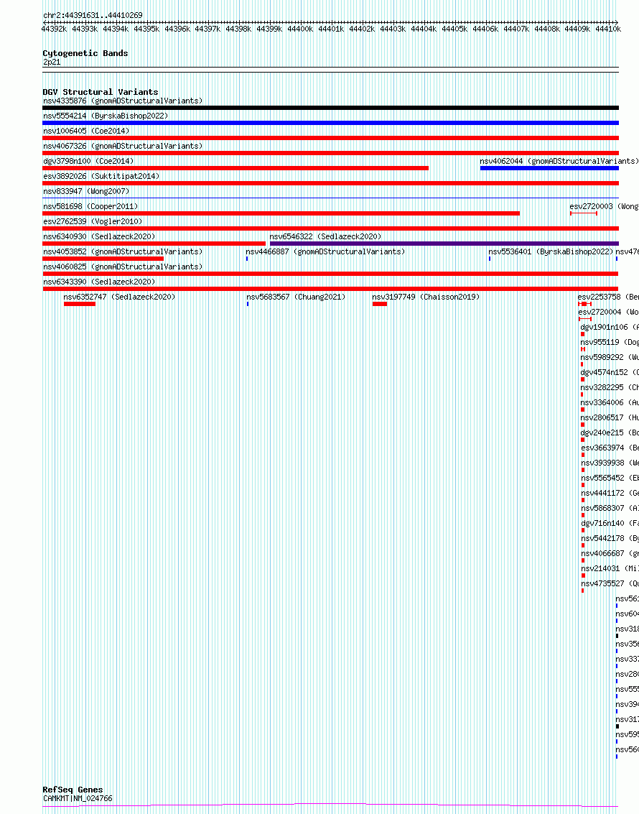Image resolution: width=639 pixels, height=814 pixels.
Task: Open variant nsv581698 (Cooper2011)
Action: click(90, 206)
